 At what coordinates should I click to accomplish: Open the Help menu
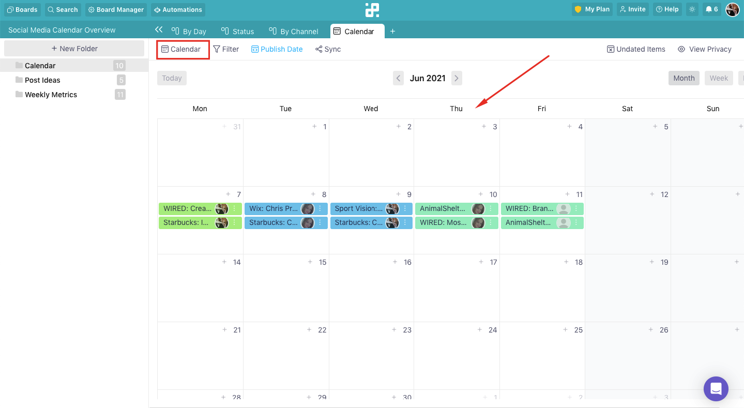point(667,9)
